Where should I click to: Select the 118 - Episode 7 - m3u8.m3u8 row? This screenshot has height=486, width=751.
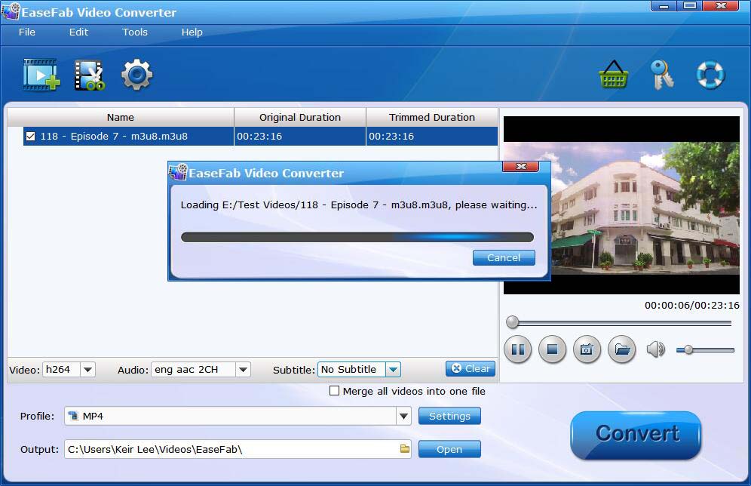tap(261, 136)
